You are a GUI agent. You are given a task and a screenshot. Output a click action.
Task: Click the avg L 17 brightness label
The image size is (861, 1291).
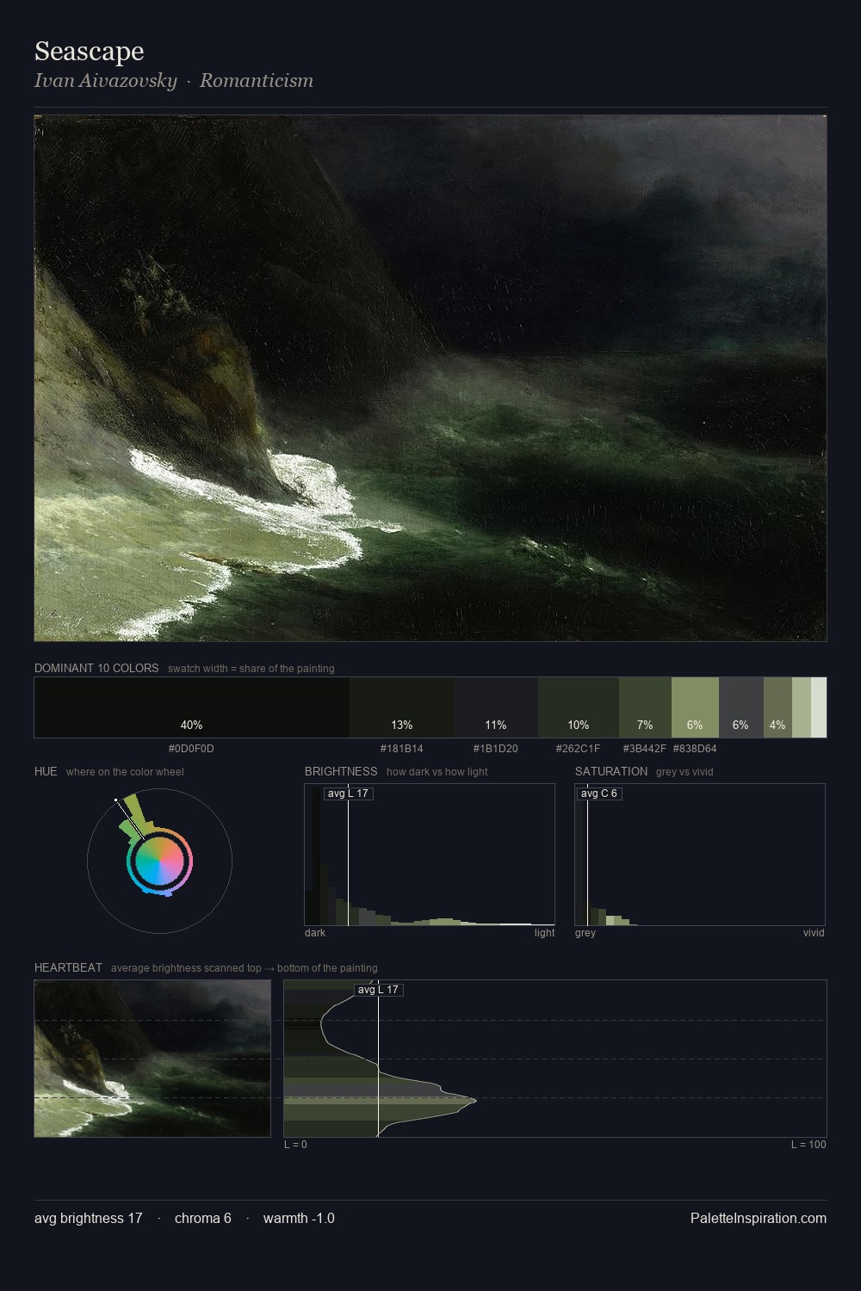coord(348,794)
